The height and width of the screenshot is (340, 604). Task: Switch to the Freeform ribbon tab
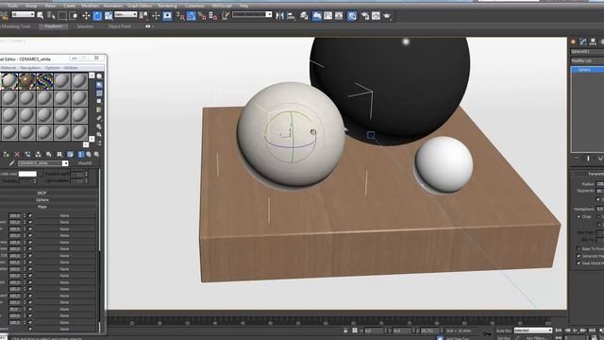point(54,26)
